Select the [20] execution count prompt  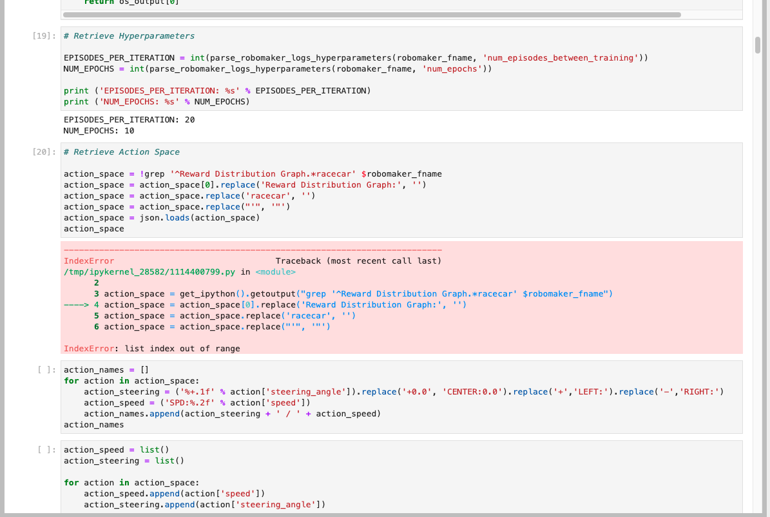(x=43, y=151)
